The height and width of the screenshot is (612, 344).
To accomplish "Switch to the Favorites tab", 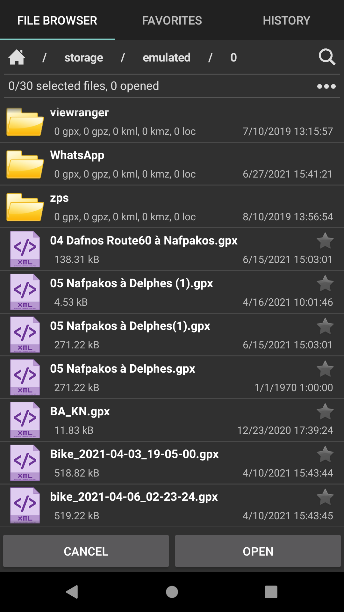I will [172, 20].
